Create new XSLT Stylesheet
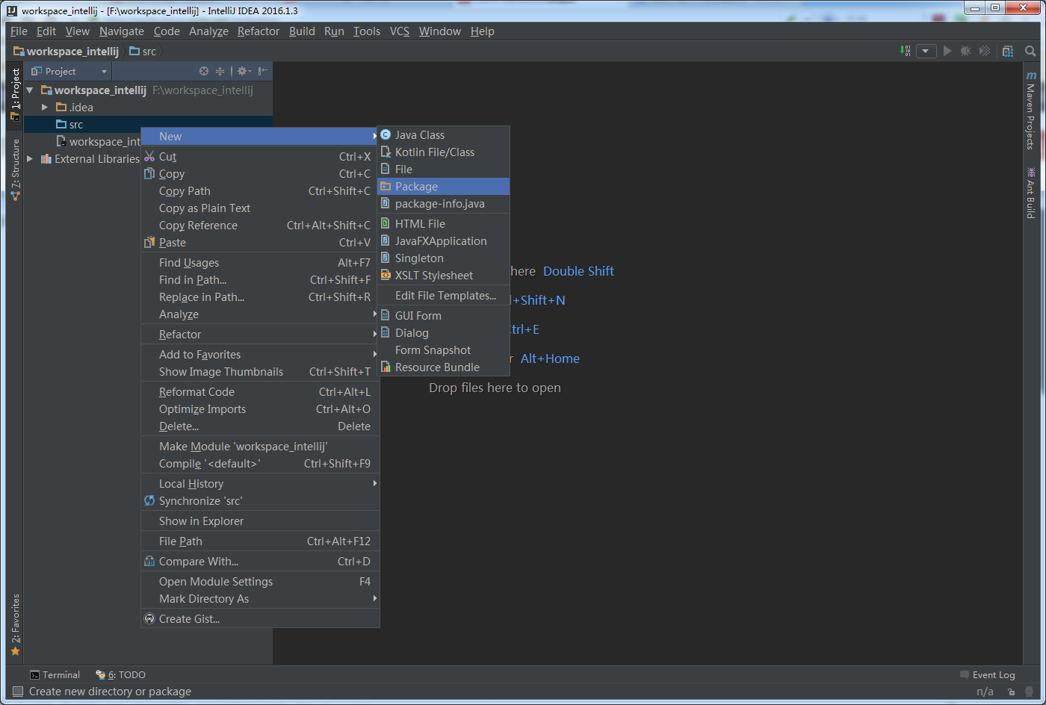The height and width of the screenshot is (705, 1046). [444, 276]
